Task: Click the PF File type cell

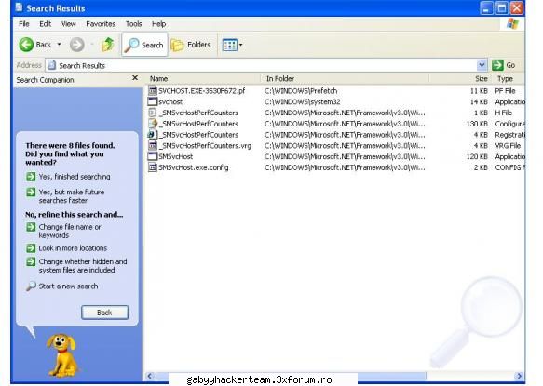Action: click(505, 91)
